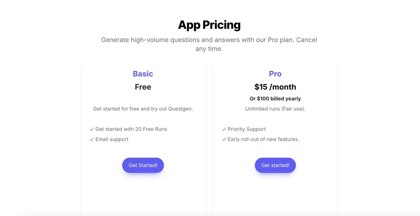
Task: Click checkmark icon beside 20 Free Runs
Action: (92, 130)
